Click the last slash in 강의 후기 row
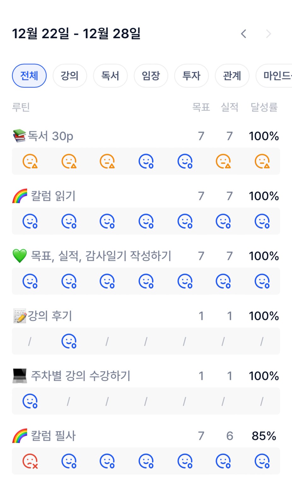This screenshot has width=292, height=480. tap(262, 341)
